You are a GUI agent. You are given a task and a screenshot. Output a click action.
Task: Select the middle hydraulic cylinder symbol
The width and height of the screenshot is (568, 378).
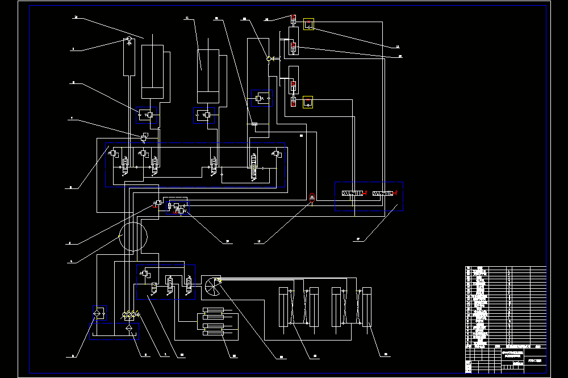(x=208, y=76)
